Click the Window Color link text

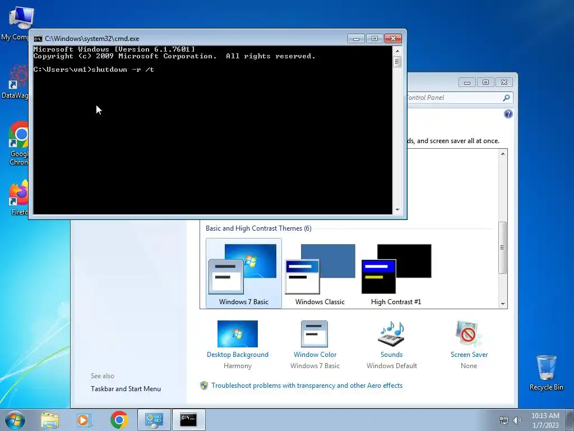point(315,355)
